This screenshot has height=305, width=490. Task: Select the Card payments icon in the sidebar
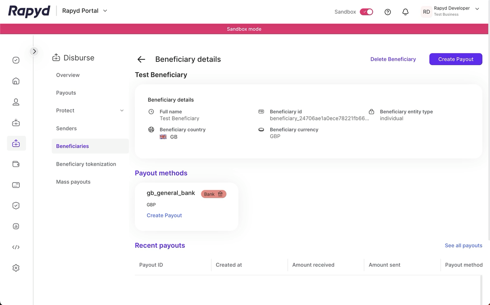[x=16, y=185]
